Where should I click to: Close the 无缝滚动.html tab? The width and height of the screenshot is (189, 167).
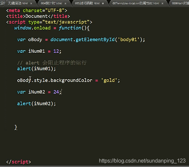pyautogui.click(x=31, y=4)
